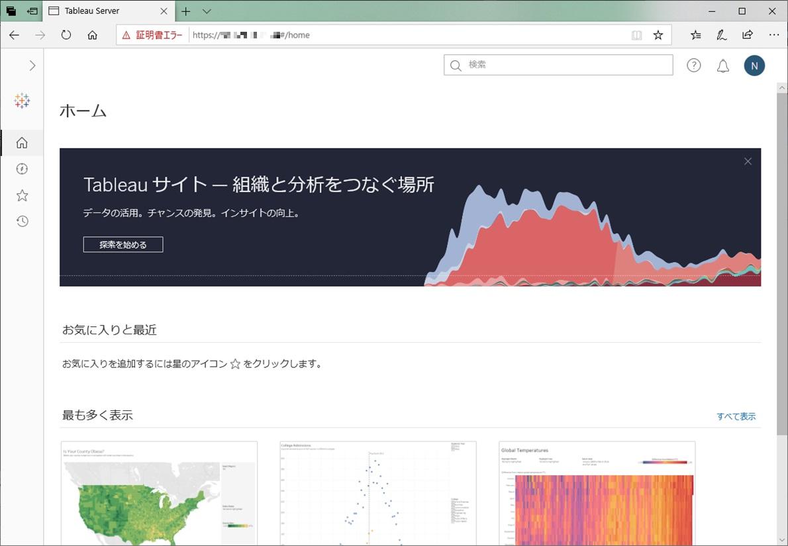The image size is (788, 546).
Task: Click the scrollbar up arrow
Action: point(782,88)
